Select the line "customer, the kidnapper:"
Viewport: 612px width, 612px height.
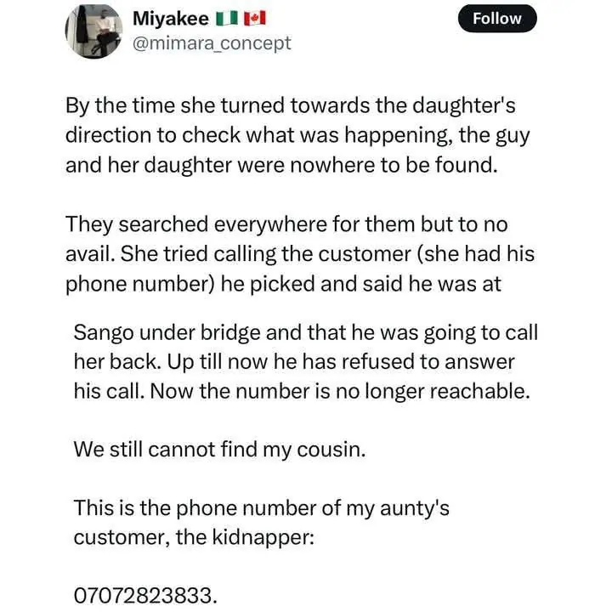195,536
